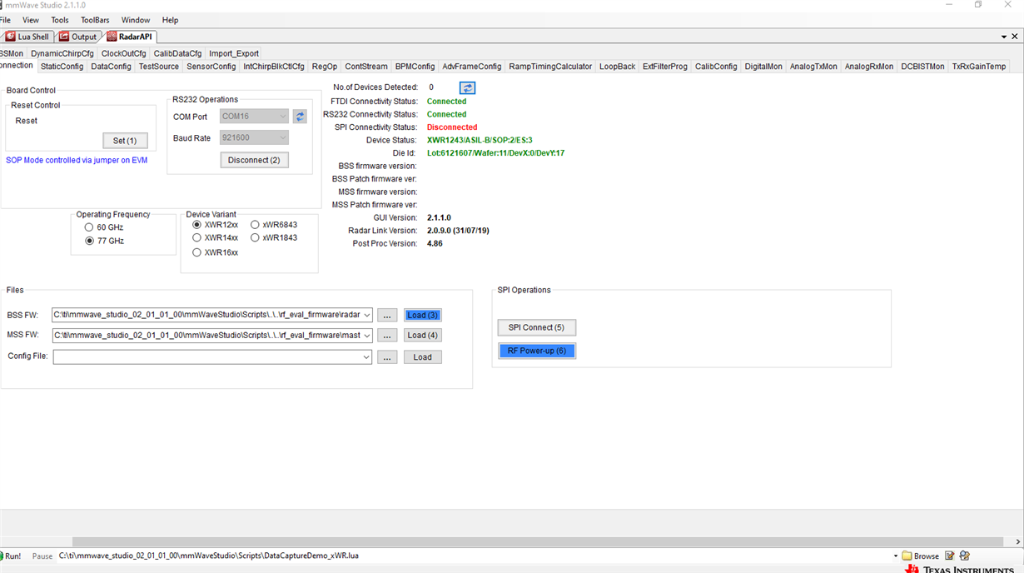Viewport: 1024px width, 573px height.
Task: Expand the MSS FW path dropdown
Action: pos(367,335)
